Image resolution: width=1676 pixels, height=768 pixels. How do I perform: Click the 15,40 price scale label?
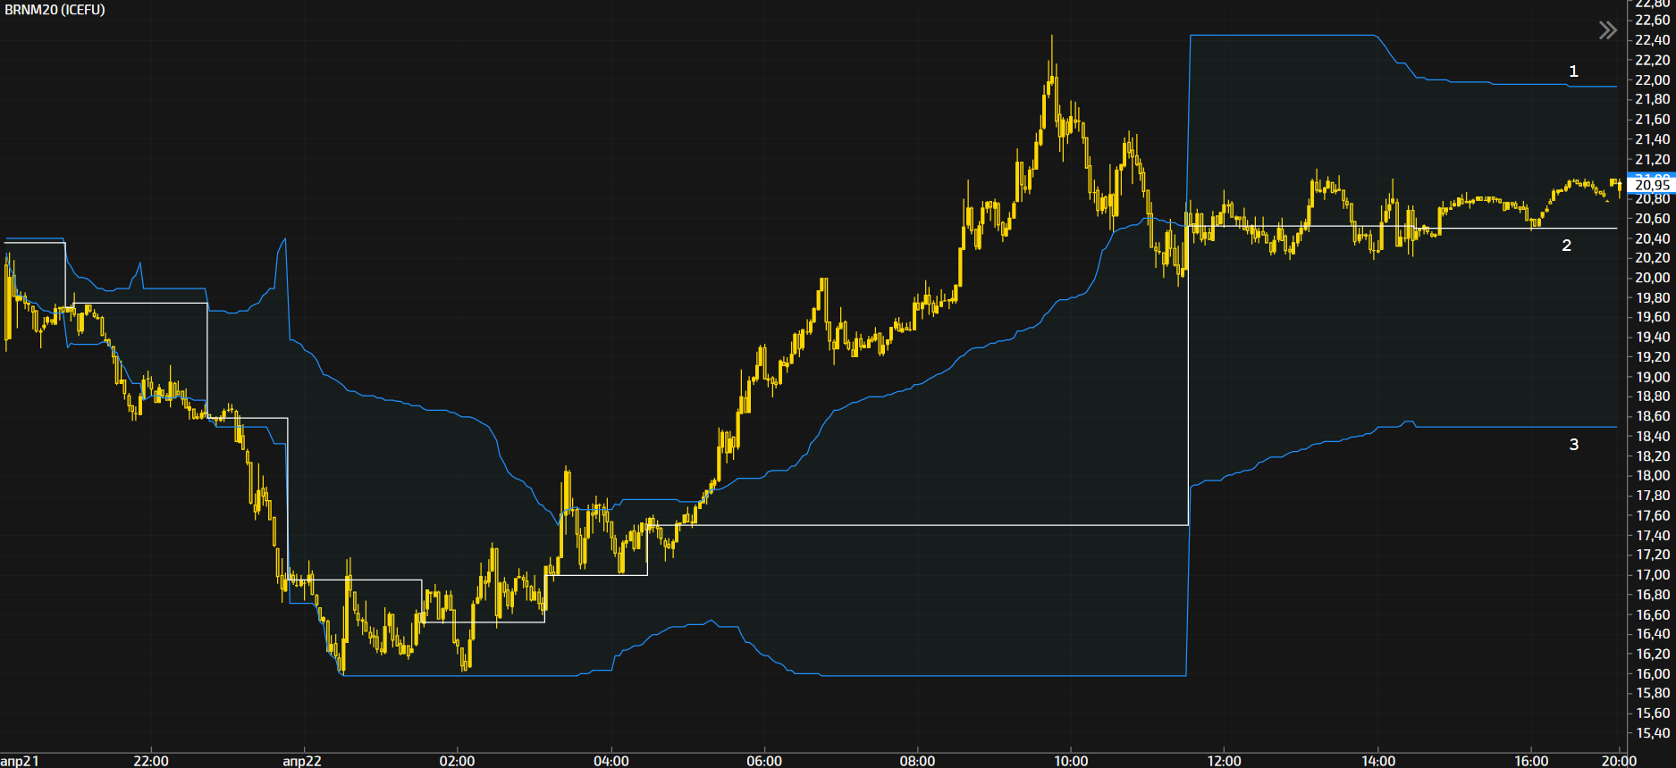tap(1652, 733)
